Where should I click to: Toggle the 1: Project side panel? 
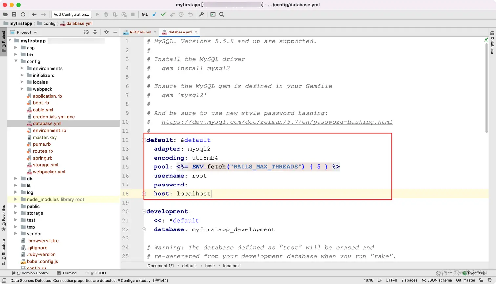(x=4, y=42)
